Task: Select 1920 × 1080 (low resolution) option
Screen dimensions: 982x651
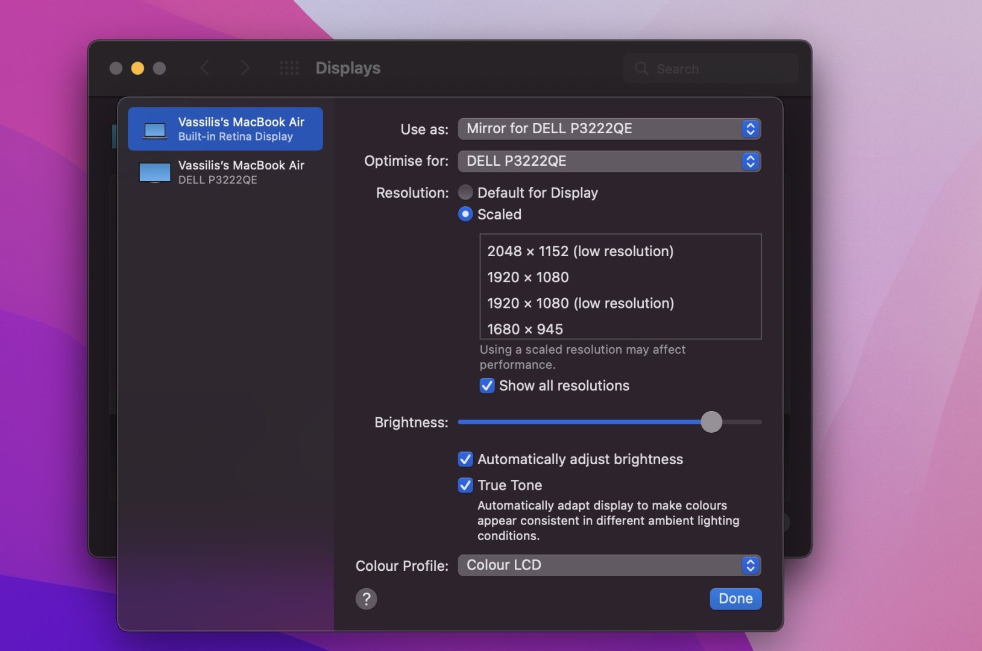Action: click(x=580, y=303)
